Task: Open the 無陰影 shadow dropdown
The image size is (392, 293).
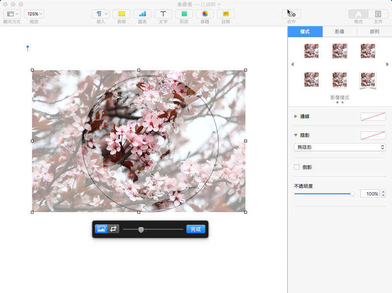Action: pyautogui.click(x=340, y=147)
